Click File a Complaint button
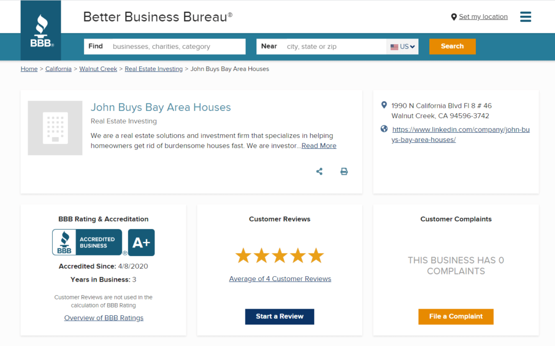This screenshot has width=555, height=346. [x=456, y=317]
